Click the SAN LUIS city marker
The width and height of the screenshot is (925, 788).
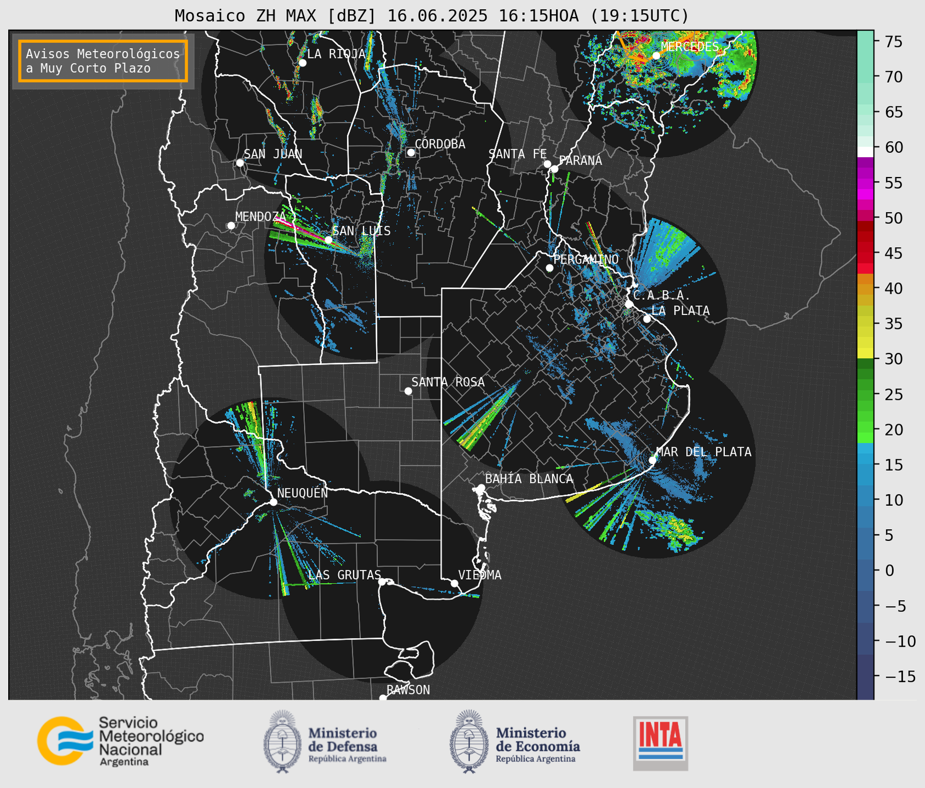(x=328, y=240)
